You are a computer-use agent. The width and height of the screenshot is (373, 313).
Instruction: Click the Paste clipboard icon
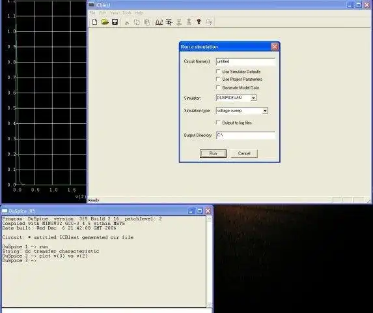point(146,22)
